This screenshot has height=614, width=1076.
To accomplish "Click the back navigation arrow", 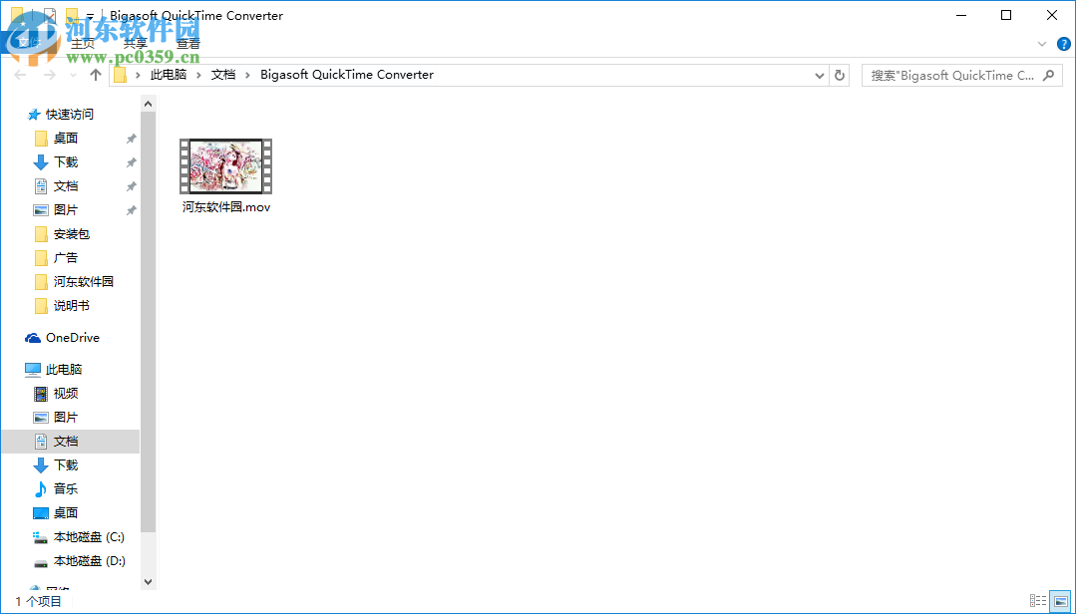I will [20, 74].
